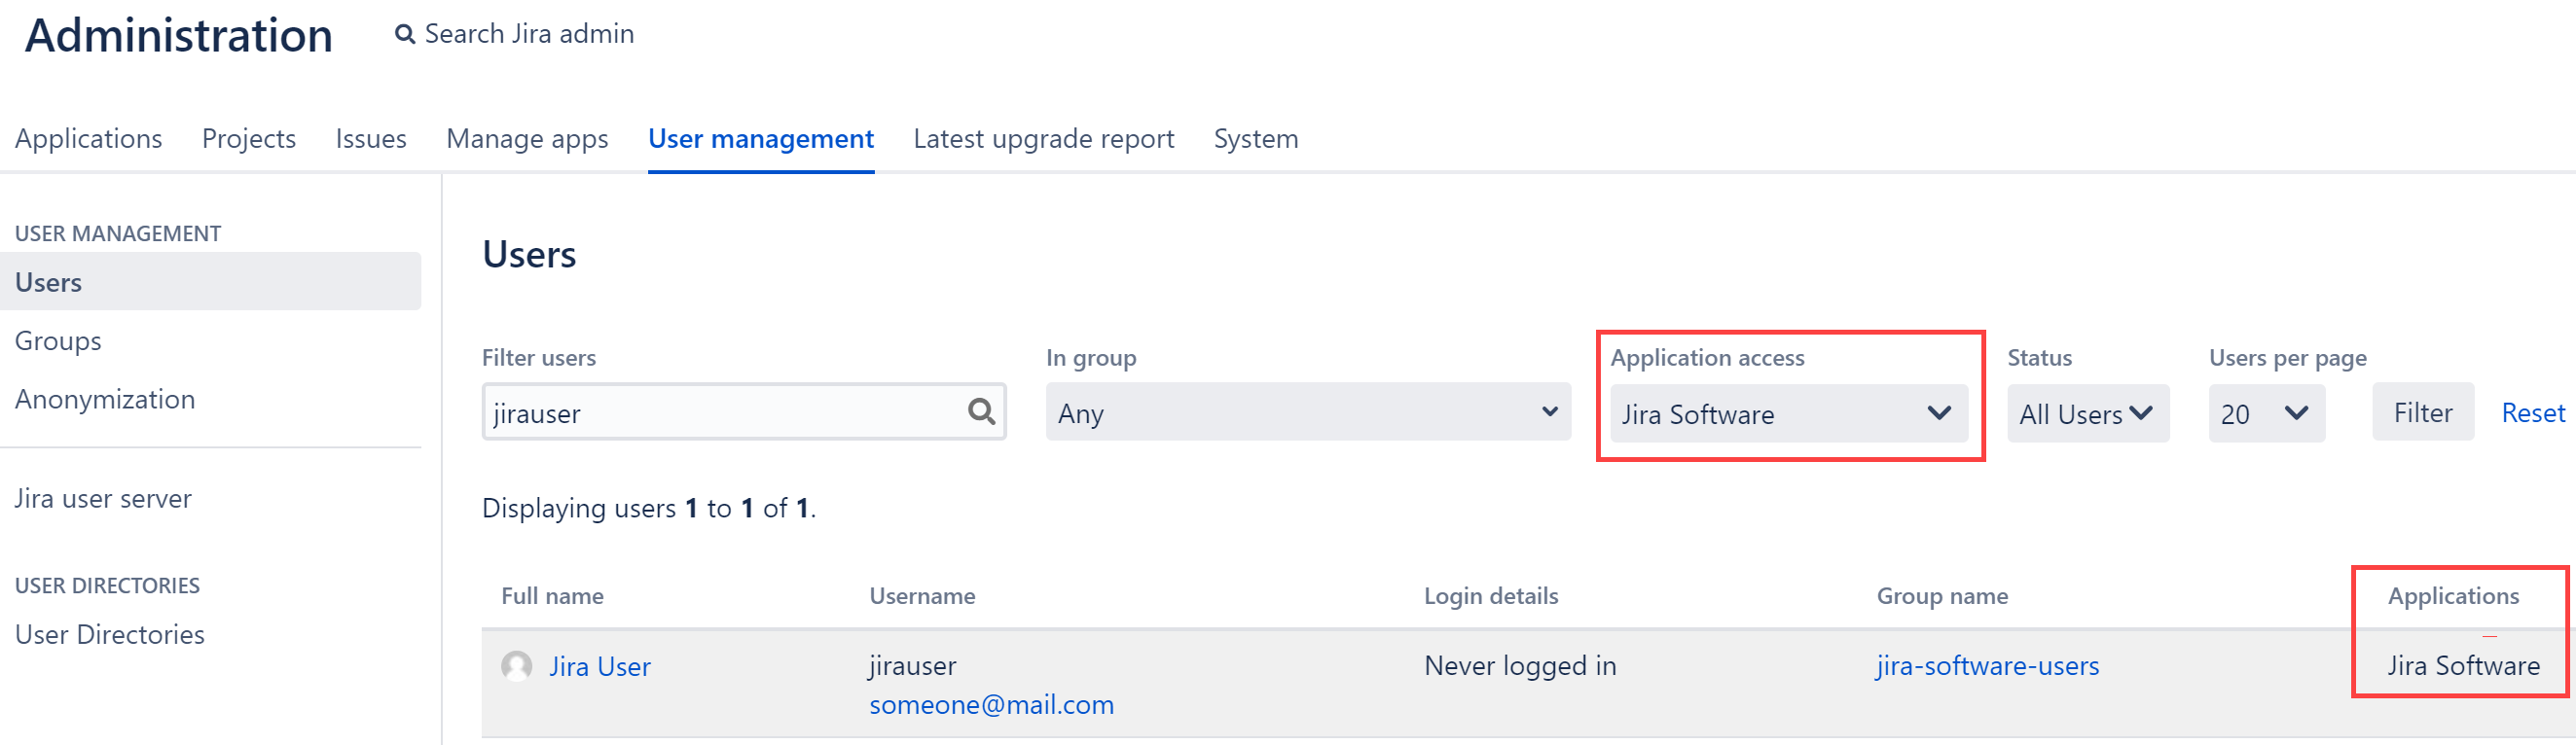Click the Never logged in cell
Image resolution: width=2576 pixels, height=745 pixels.
1520,666
